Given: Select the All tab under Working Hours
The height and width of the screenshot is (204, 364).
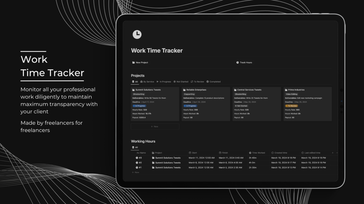Looking at the screenshot, I should tap(135, 147).
